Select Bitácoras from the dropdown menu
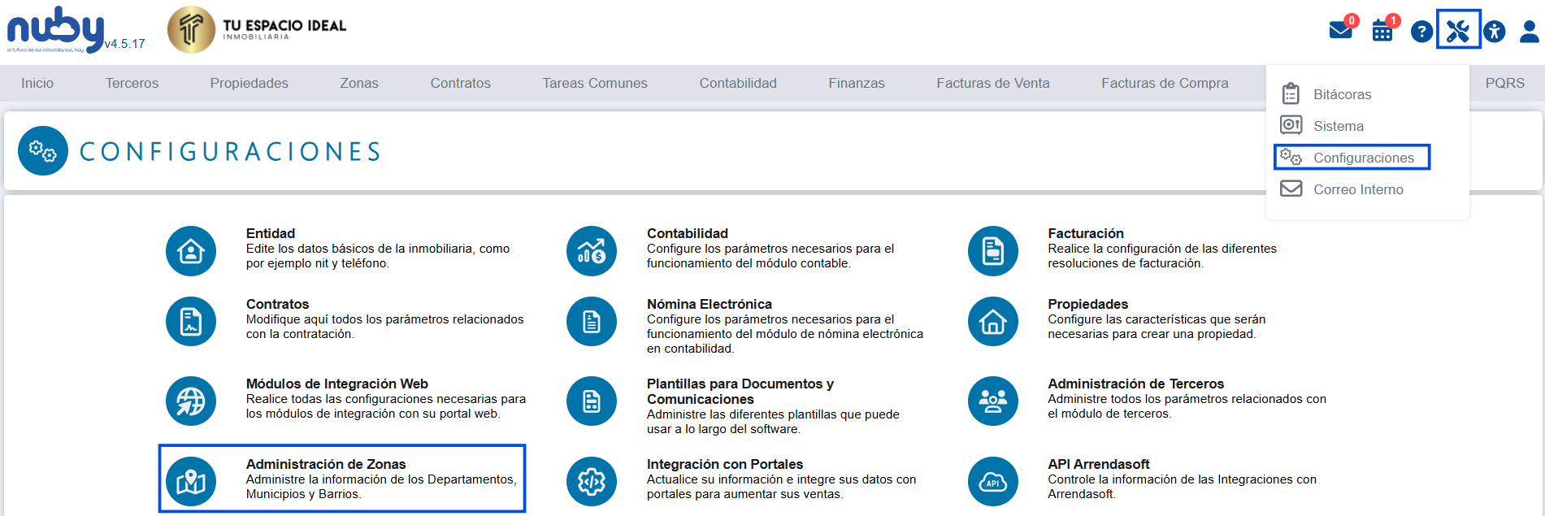 pyautogui.click(x=1342, y=94)
